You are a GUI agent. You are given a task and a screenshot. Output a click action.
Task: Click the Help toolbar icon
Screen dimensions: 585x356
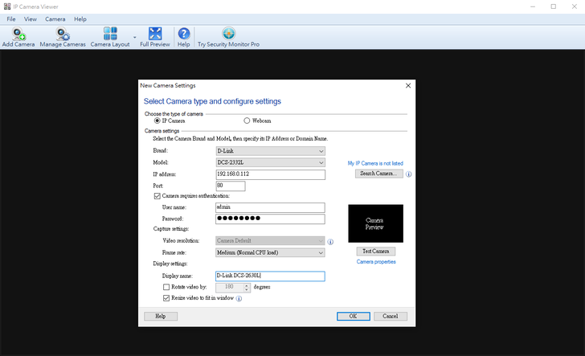pyautogui.click(x=183, y=35)
